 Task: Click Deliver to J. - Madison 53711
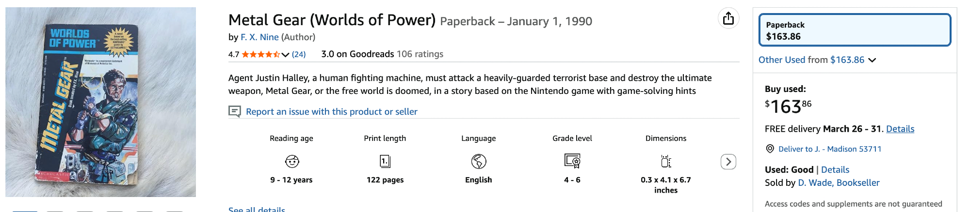tap(829, 149)
